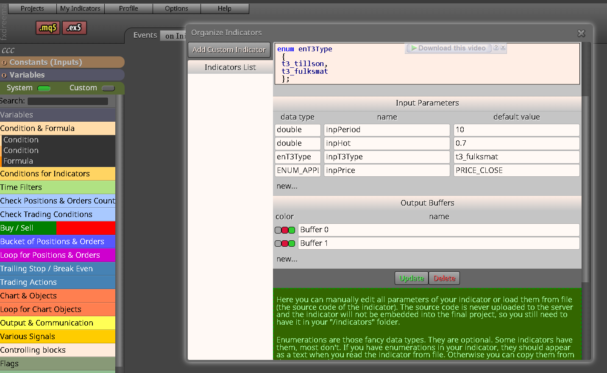Viewport: 607px width, 373px height.
Task: Edit the inpHot name field
Action: click(387, 143)
